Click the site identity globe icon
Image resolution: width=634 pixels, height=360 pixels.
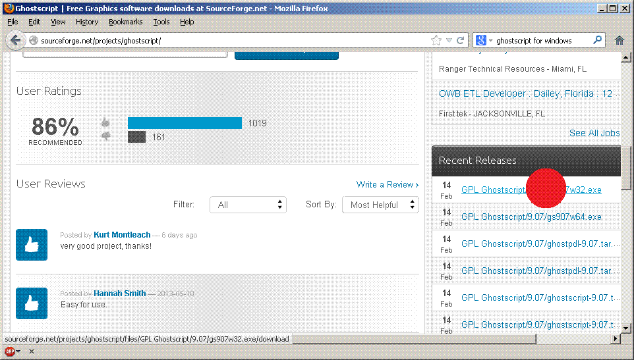[34, 40]
